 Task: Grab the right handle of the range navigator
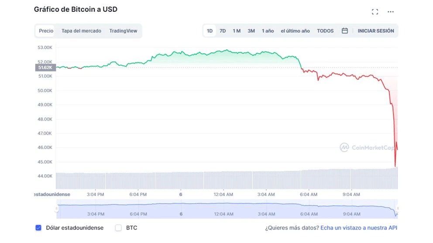point(398,208)
